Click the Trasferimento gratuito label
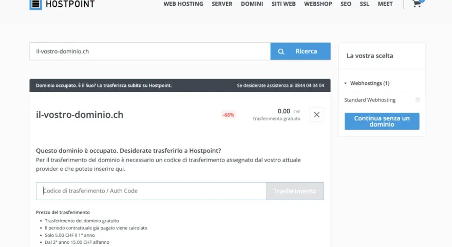Image resolution: width=452 pixels, height=247 pixels. (276, 119)
